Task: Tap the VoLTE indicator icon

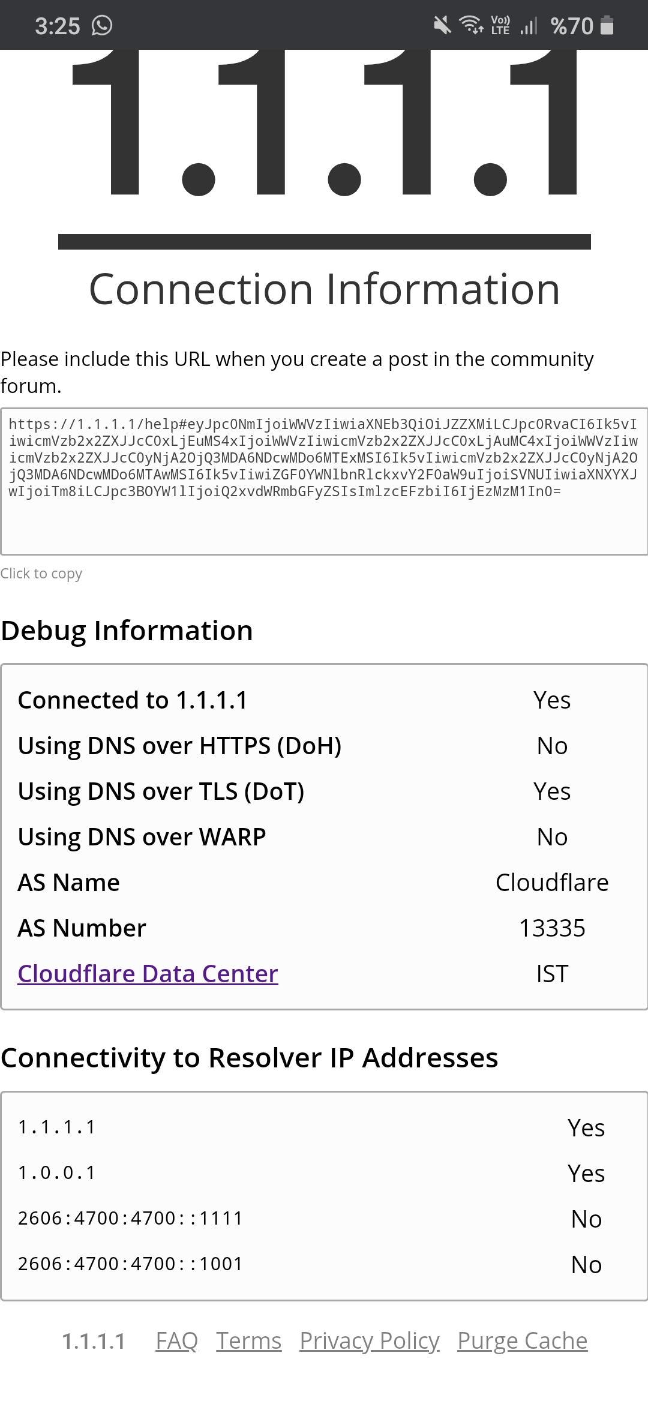Action: tap(500, 25)
